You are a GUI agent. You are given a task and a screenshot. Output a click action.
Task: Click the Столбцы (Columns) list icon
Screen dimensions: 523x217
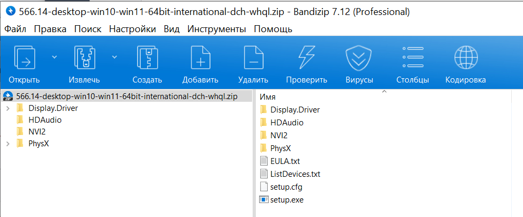click(x=412, y=57)
